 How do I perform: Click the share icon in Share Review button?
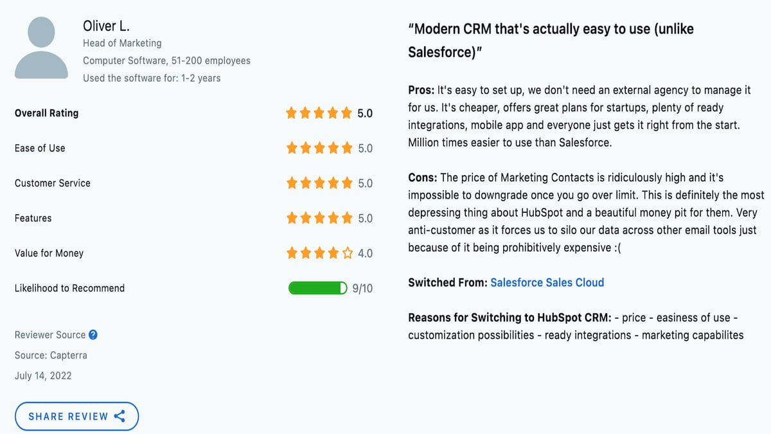(x=120, y=416)
